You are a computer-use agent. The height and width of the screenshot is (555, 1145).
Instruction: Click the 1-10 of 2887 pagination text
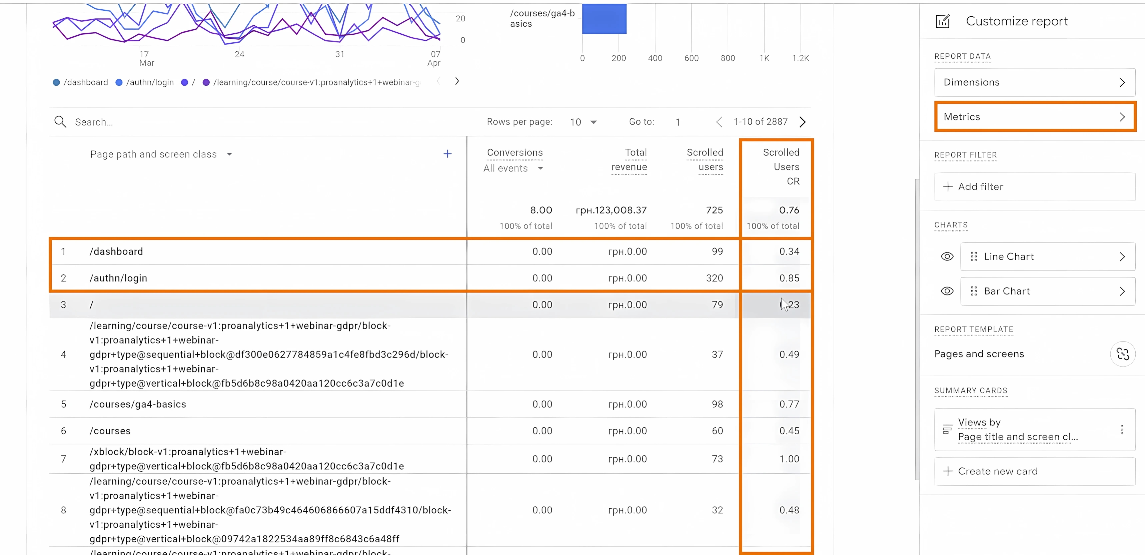click(761, 122)
